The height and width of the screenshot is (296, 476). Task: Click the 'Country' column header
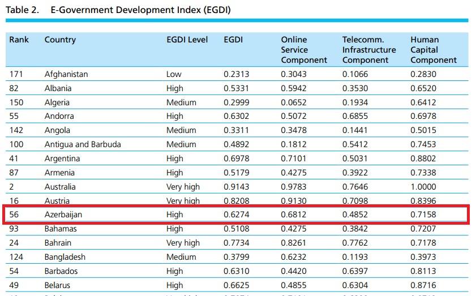pos(60,40)
